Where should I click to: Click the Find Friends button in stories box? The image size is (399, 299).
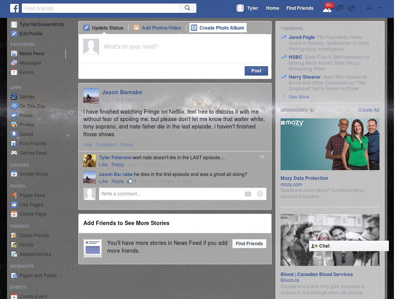249,244
